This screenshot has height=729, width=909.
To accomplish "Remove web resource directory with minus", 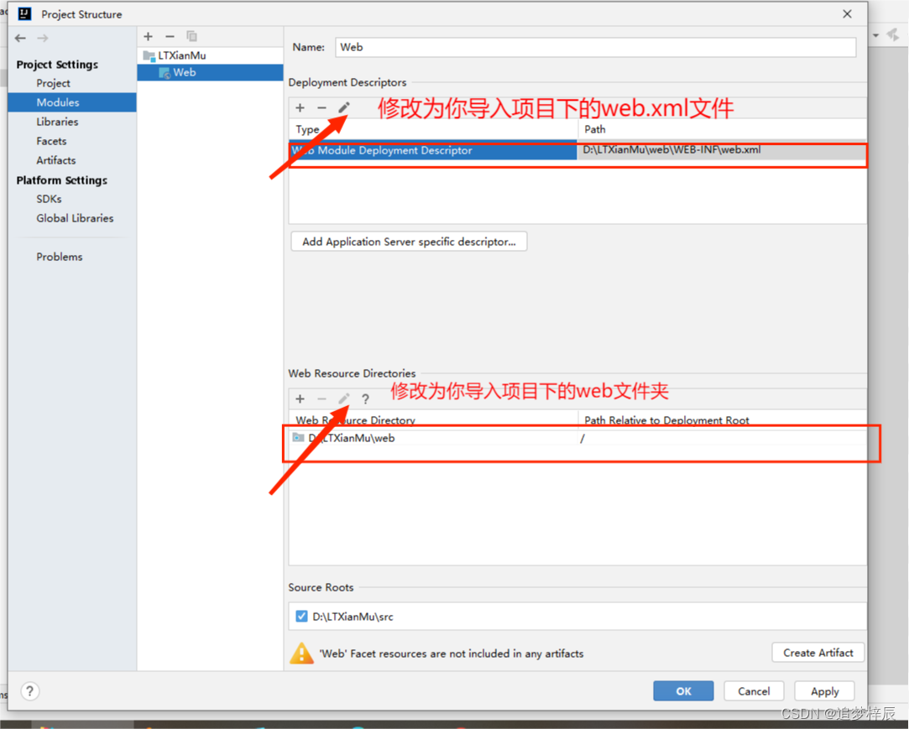I will click(x=321, y=398).
